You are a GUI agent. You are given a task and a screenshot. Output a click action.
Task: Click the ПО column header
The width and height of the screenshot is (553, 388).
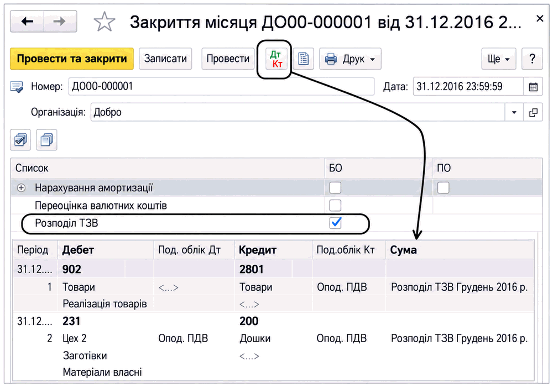tap(487, 168)
